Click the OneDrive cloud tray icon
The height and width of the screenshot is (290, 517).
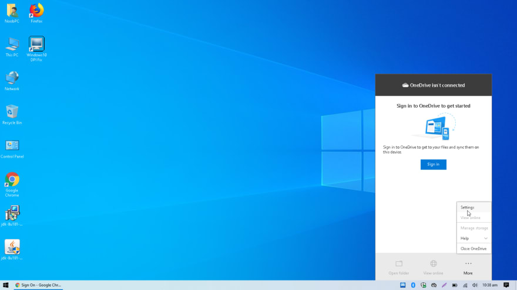click(x=434, y=285)
